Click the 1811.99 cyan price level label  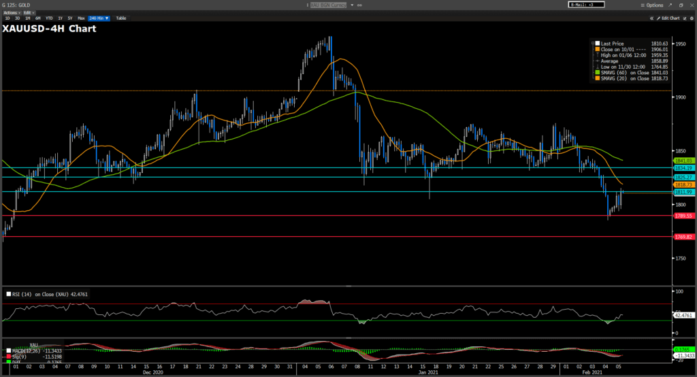[x=683, y=192]
